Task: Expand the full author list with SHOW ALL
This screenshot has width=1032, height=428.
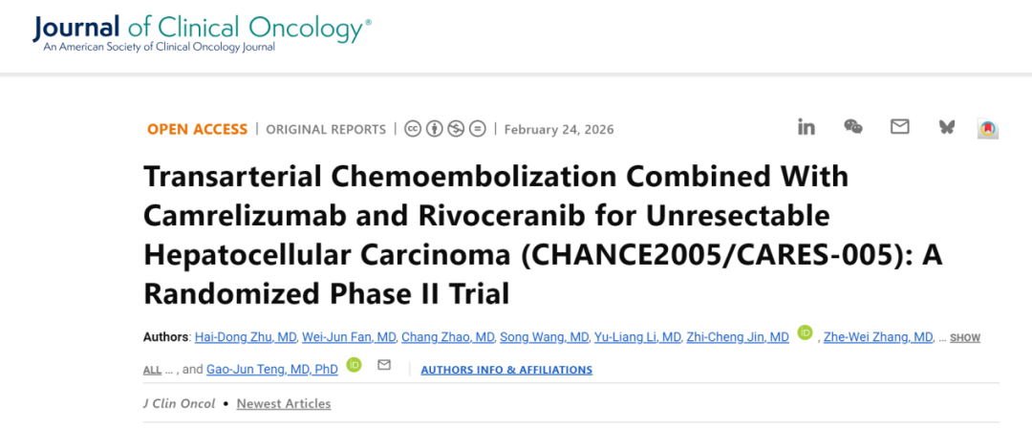Action: [964, 338]
